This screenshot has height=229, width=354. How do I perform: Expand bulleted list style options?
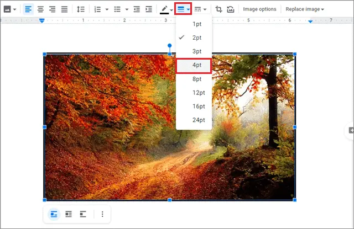tap(127, 9)
